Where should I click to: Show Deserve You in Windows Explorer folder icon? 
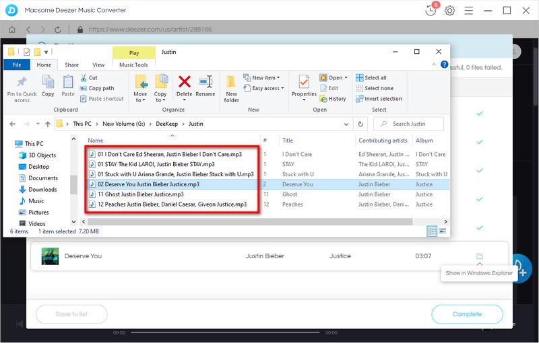tap(480, 256)
